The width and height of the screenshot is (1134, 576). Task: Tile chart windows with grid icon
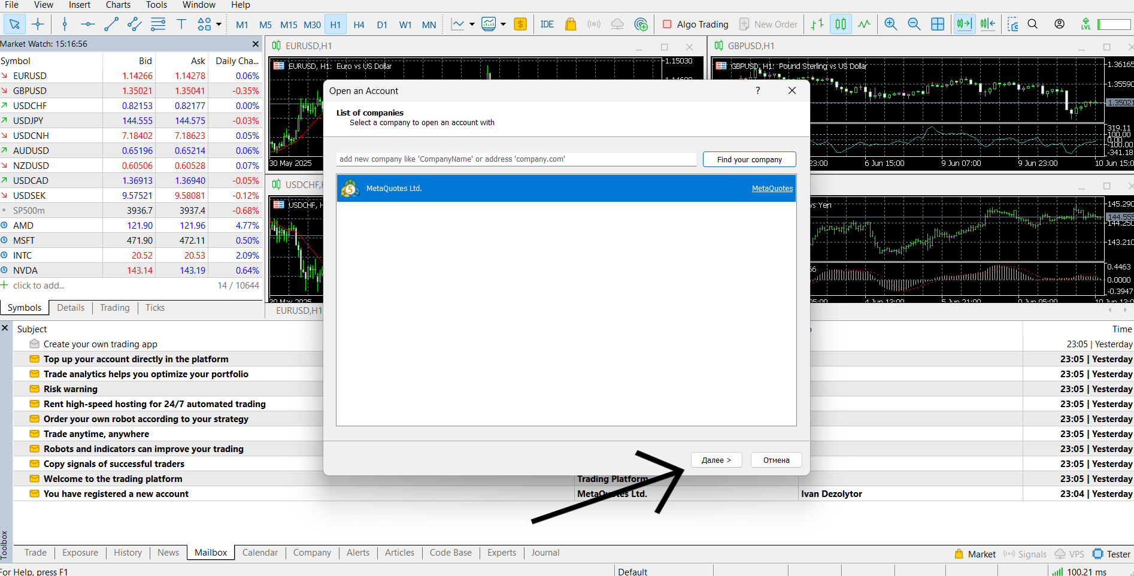click(938, 24)
